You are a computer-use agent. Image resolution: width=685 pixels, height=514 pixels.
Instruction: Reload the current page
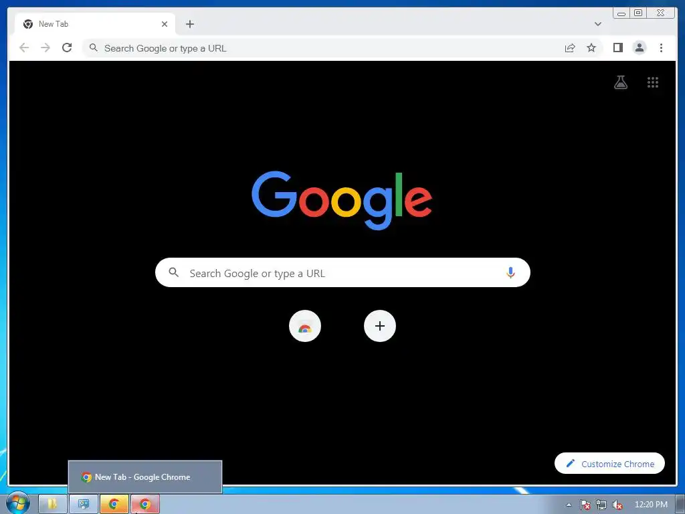67,48
